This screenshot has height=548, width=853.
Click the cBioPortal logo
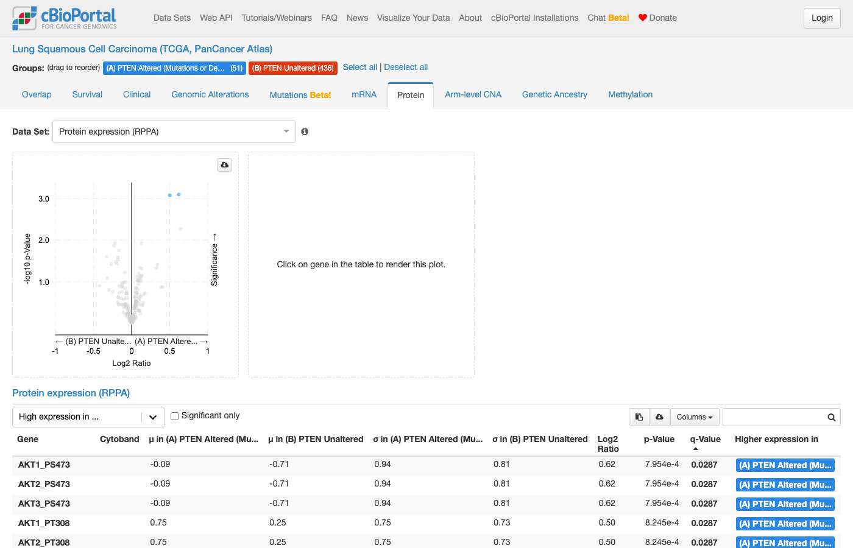(64, 18)
